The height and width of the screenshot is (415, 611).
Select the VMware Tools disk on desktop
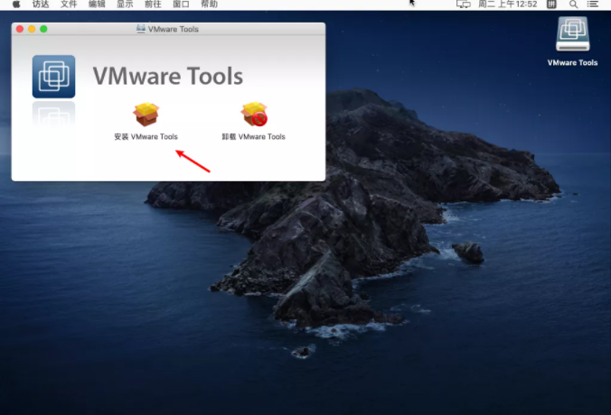point(572,34)
